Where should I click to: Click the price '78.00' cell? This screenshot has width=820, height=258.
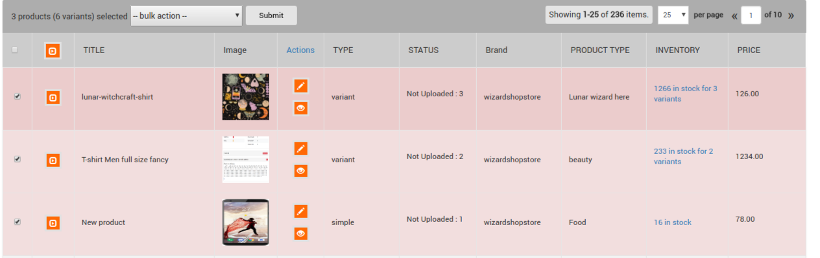(x=745, y=219)
